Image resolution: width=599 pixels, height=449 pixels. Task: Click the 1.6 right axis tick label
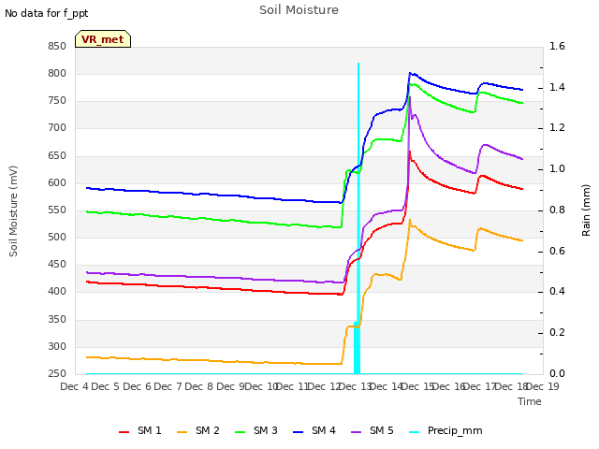click(x=557, y=46)
